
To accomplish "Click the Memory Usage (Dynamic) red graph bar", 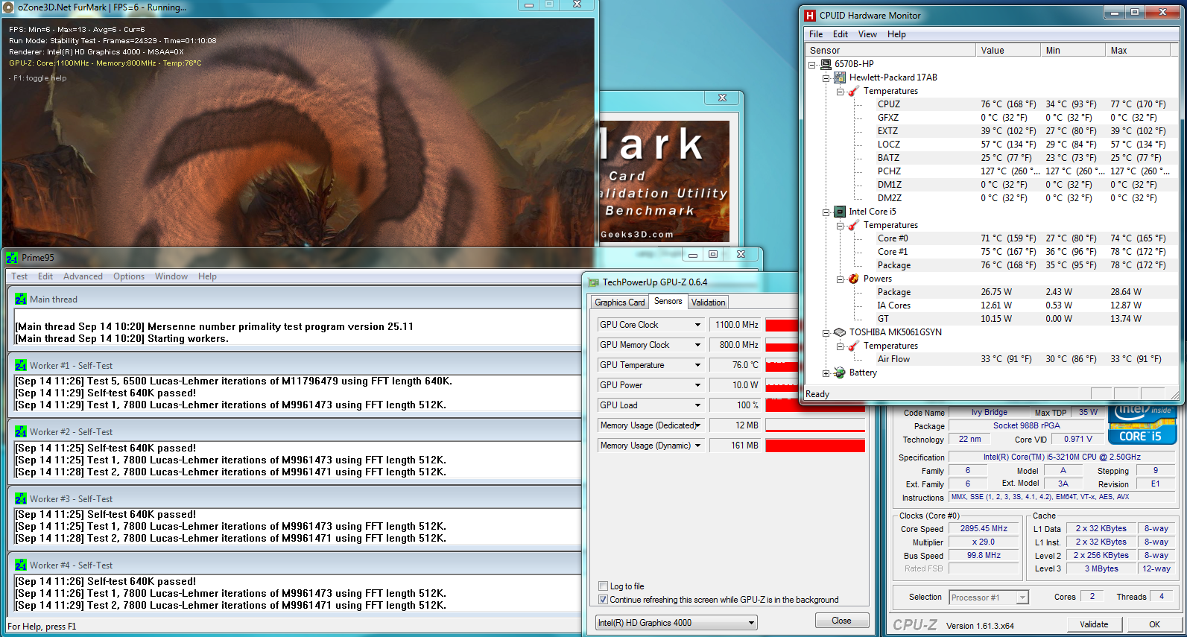I will point(815,446).
